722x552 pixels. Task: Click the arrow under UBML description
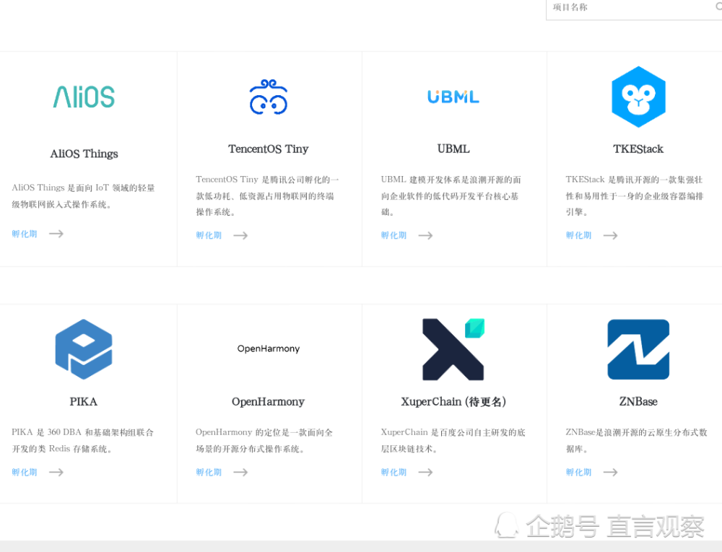coord(425,235)
